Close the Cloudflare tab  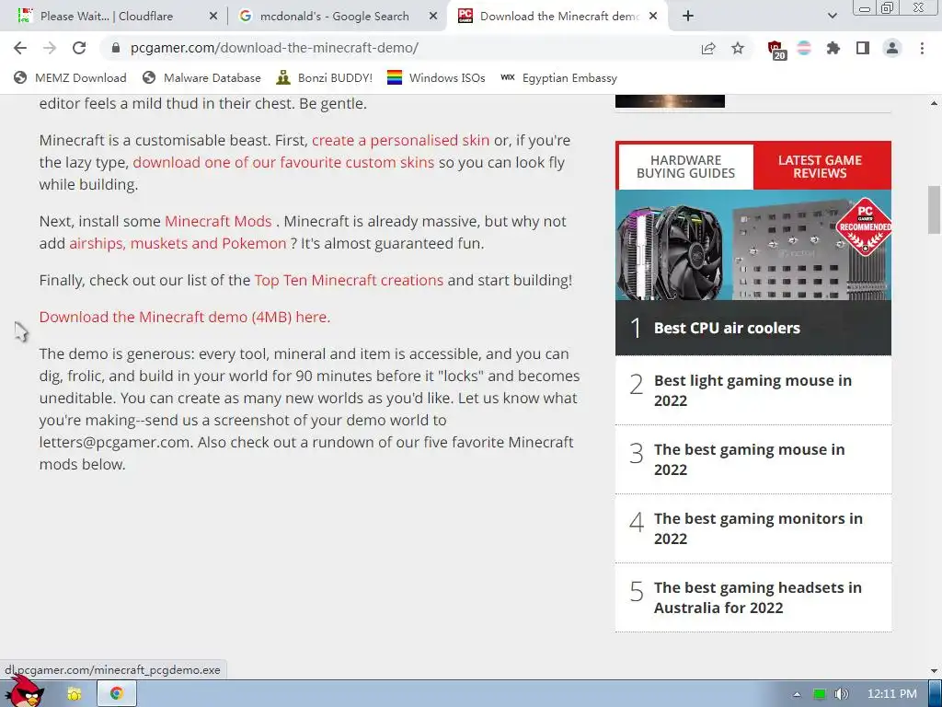click(213, 17)
